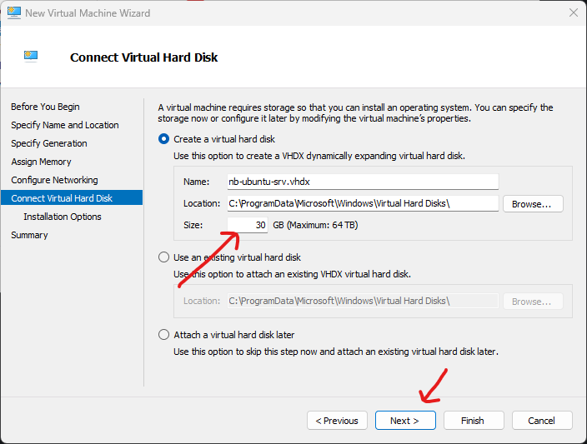Close the New Virtual Machine Wizard
Screen dimensions: 587x444
click(x=573, y=12)
